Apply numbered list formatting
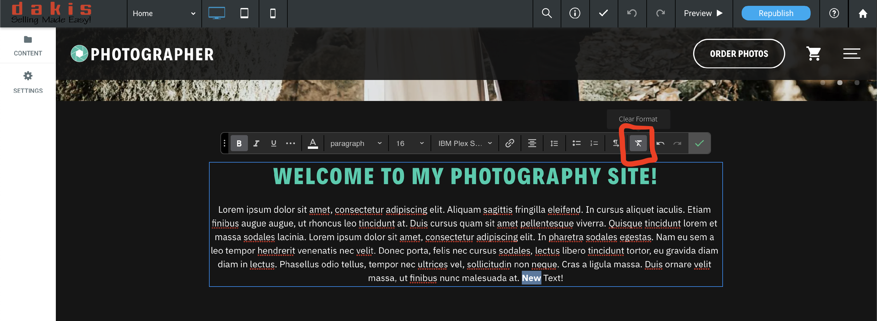Viewport: 877px width, 321px height. [594, 143]
